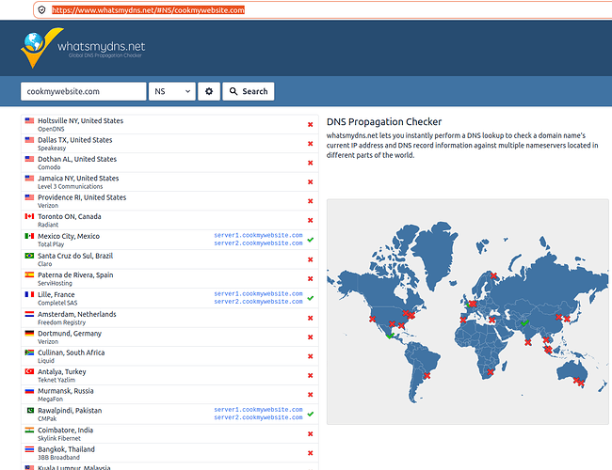Click the green check marker in Pakistan on map

524,323
